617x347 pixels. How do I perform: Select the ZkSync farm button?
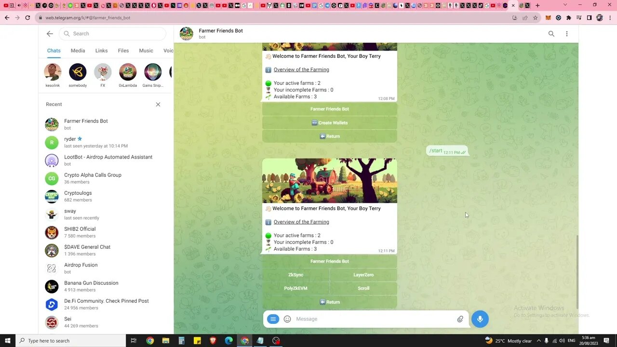[x=295, y=275]
